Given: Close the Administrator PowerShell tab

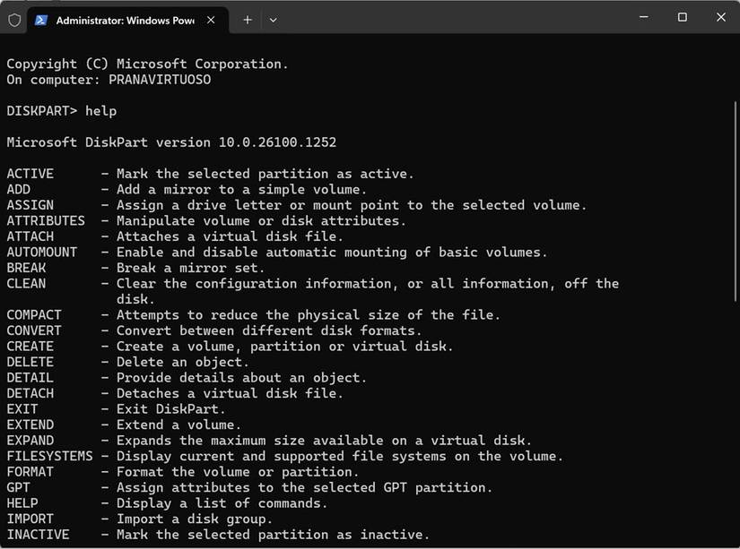Looking at the screenshot, I should [x=212, y=19].
